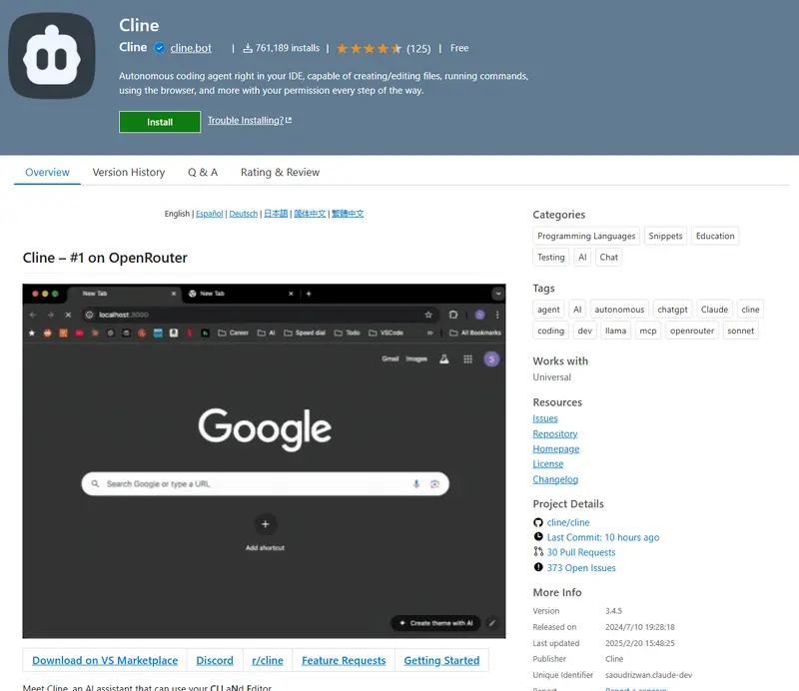This screenshot has width=799, height=691.
Task: Click the clock icon next to Last Commit
Action: (x=539, y=537)
